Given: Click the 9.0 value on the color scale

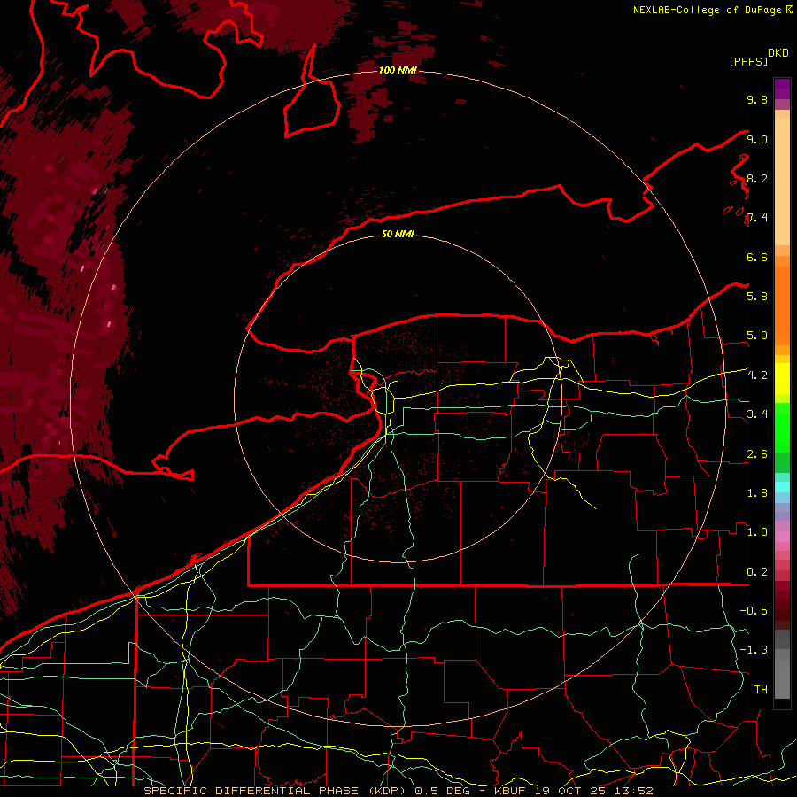Looking at the screenshot, I should [757, 139].
